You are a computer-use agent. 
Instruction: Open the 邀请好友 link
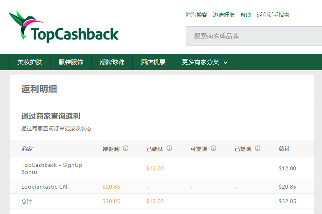pyautogui.click(x=224, y=15)
